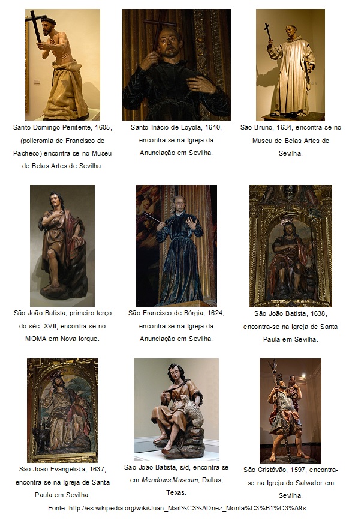
Task: Select the São João Batista, 1638 caption
Action: (x=291, y=327)
